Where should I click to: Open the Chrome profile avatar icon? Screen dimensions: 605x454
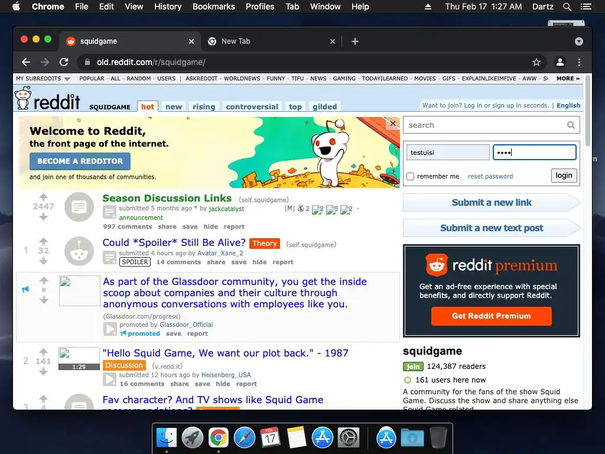[560, 62]
